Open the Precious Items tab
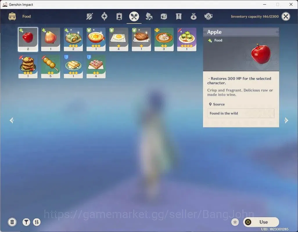Image resolution: width=298 pixels, height=232 pixels. pos(193,17)
